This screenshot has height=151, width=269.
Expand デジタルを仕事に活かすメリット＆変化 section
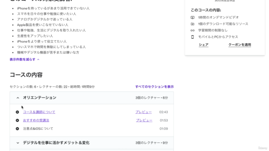click(18, 143)
